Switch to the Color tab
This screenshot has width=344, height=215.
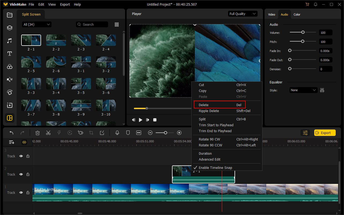click(x=297, y=14)
